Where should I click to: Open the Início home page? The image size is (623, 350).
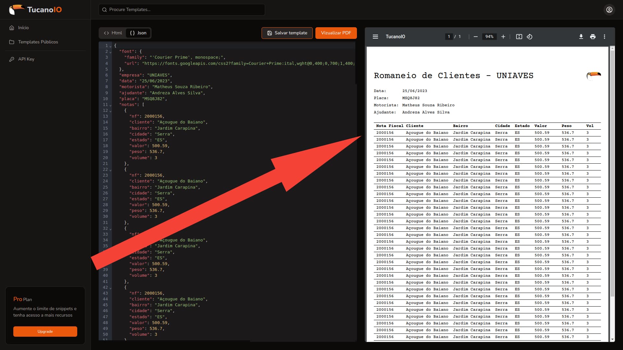[x=23, y=28]
